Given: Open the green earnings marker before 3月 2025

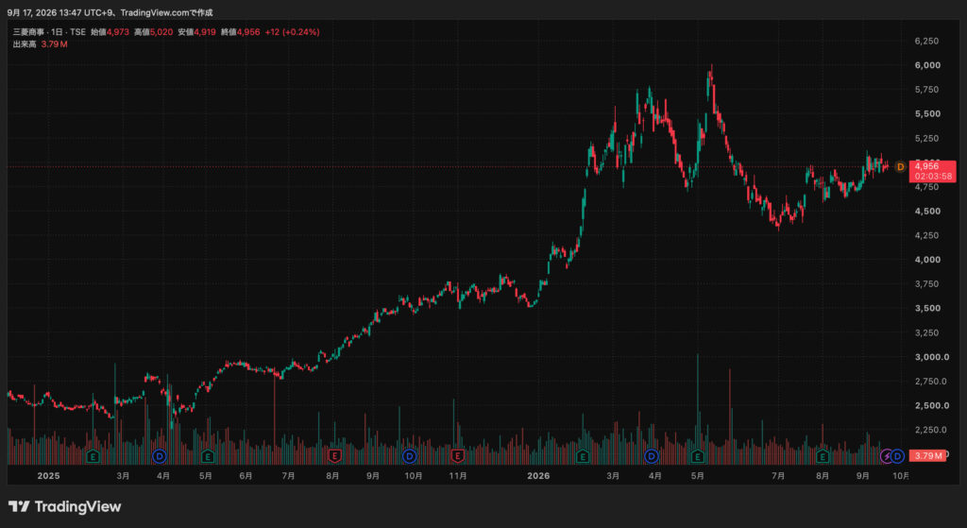Looking at the screenshot, I should click(93, 456).
